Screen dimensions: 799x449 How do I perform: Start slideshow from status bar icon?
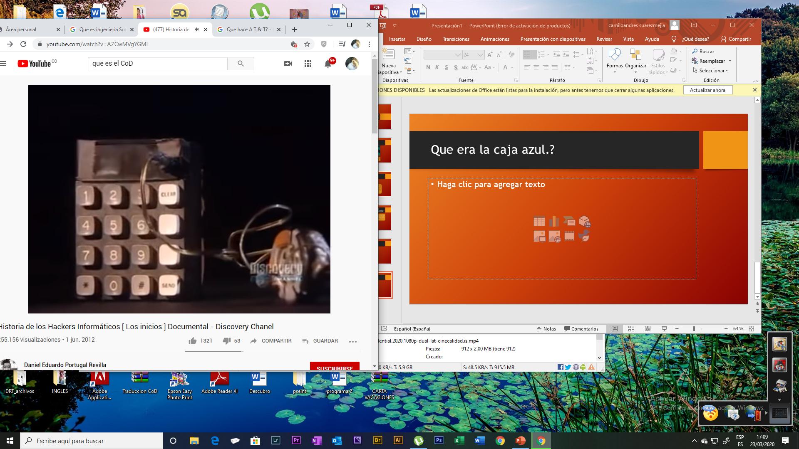coord(664,328)
